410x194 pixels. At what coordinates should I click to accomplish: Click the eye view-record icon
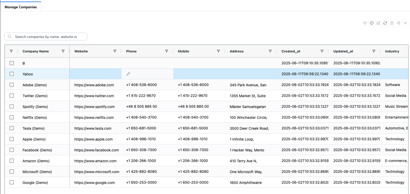pyautogui.click(x=365, y=23)
